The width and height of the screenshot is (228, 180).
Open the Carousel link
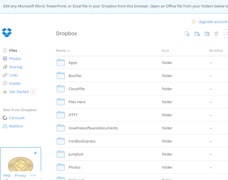click(x=17, y=118)
